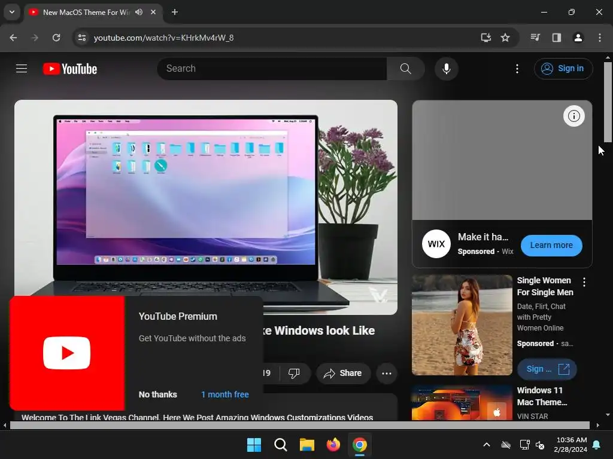The width and height of the screenshot is (613, 459).
Task: Open more actions ellipsis under video
Action: tap(387, 373)
